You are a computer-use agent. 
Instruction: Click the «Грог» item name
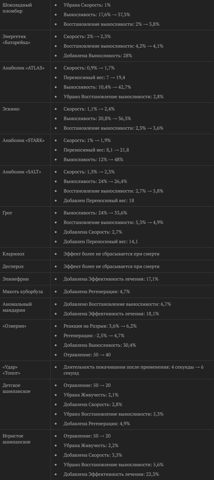(x=7, y=213)
